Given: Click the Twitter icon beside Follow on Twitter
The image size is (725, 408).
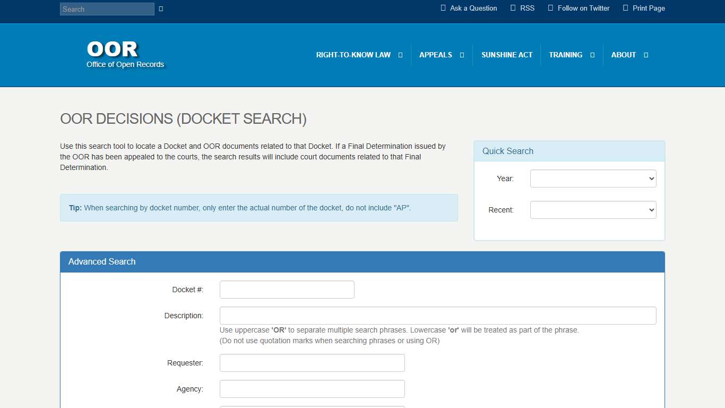Looking at the screenshot, I should pos(550,8).
